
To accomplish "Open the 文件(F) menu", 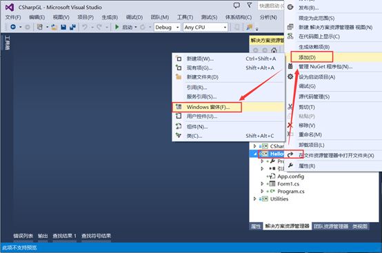I will click(x=13, y=17).
